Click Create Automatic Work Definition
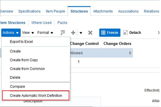Screen dimensions: 161x107 (x=36, y=95)
